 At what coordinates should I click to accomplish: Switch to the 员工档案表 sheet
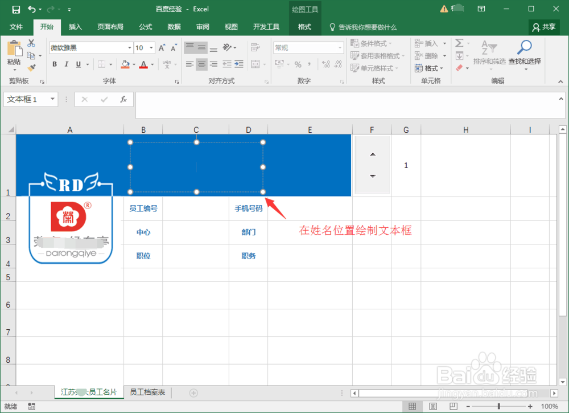[x=147, y=392]
